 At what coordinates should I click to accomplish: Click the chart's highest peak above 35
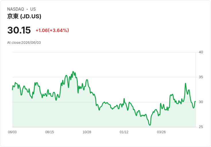(x=73, y=71)
